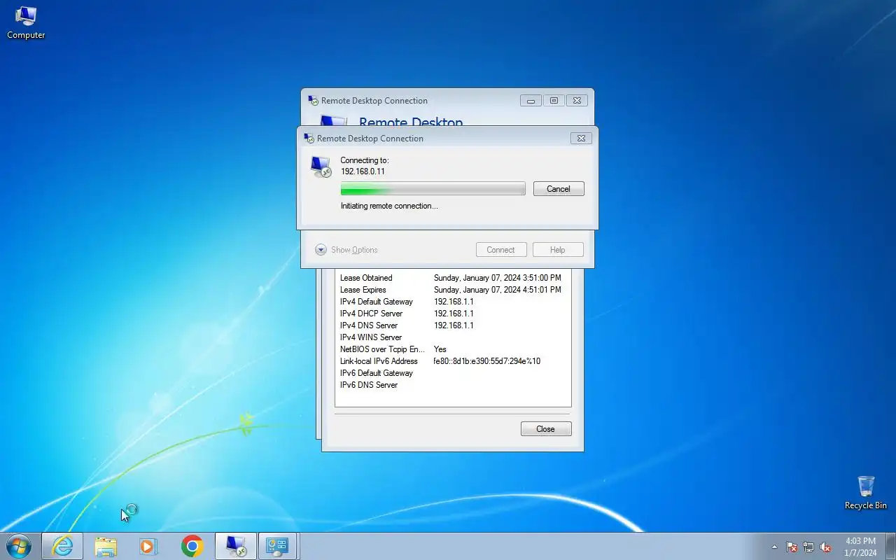Select IPv4 Default Gateway row
This screenshot has height=560, width=896.
(x=452, y=302)
